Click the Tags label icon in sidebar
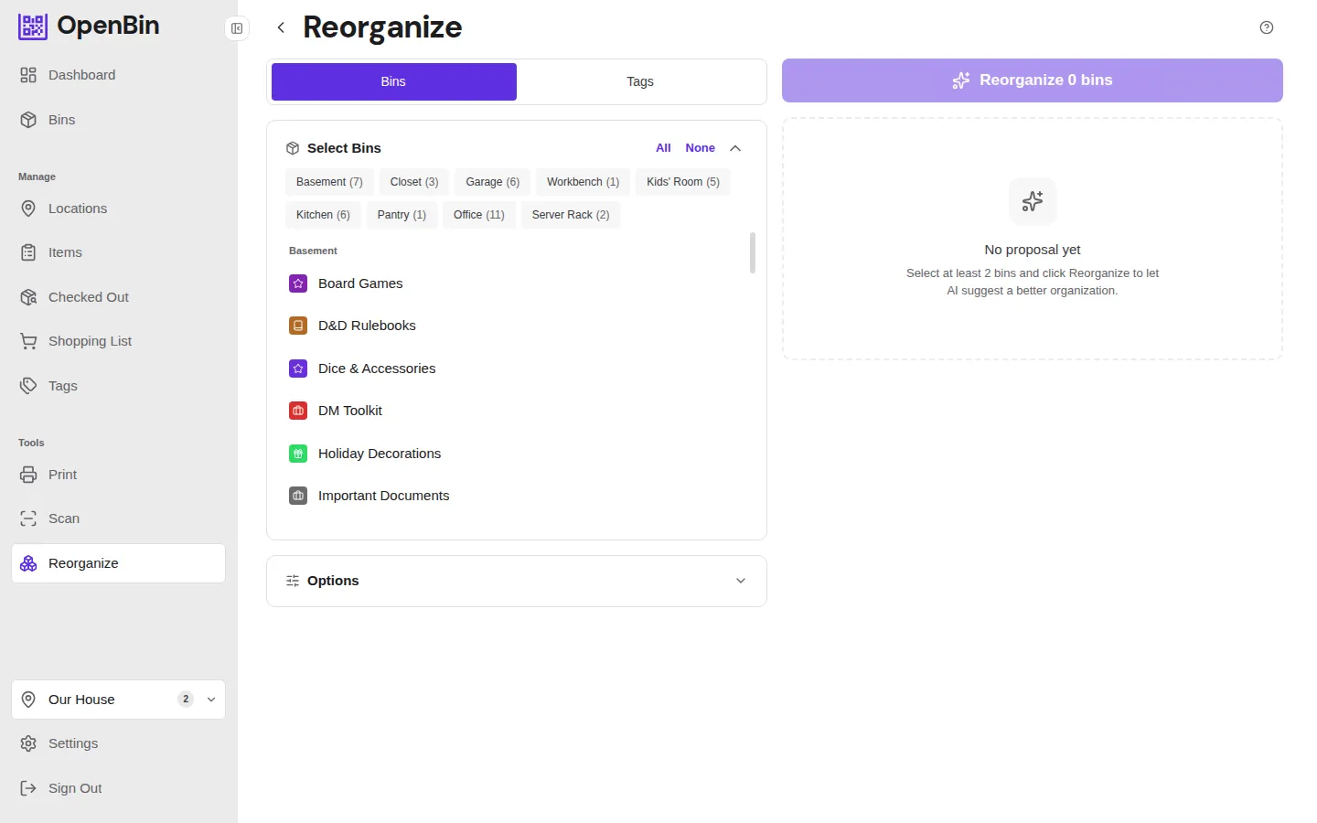Screen dimensions: 1317x823 tap(28, 386)
